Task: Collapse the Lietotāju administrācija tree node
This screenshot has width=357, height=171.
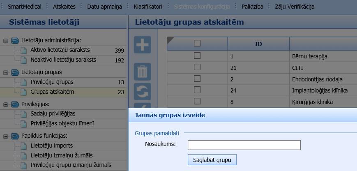Action: coord(6,40)
